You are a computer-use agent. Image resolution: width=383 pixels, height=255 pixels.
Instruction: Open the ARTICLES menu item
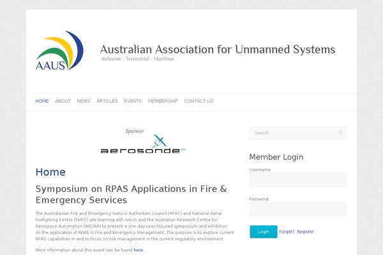(107, 101)
